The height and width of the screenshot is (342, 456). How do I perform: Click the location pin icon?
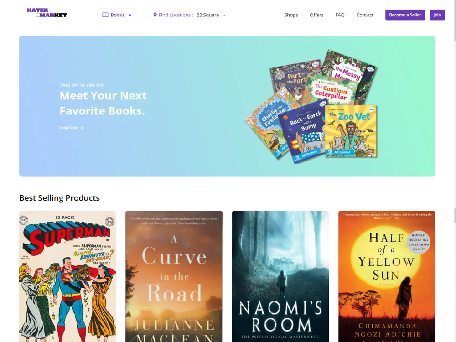pos(155,15)
